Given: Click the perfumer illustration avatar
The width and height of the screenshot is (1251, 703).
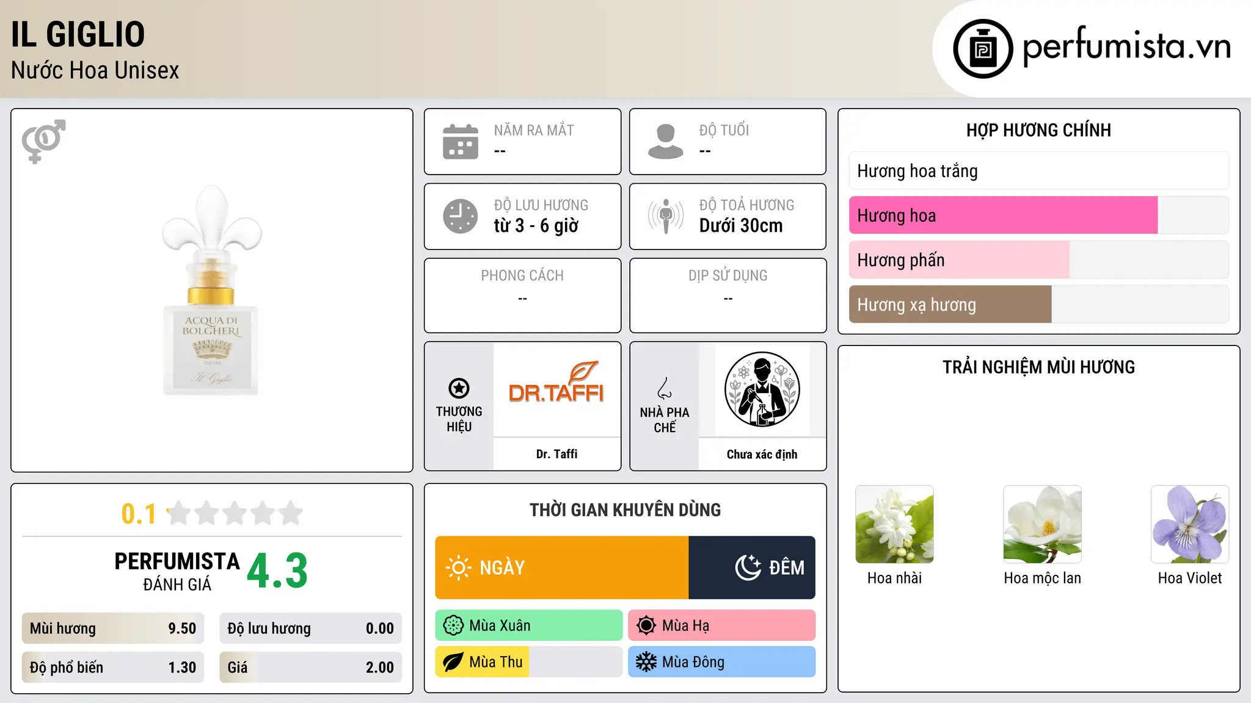Looking at the screenshot, I should [762, 389].
